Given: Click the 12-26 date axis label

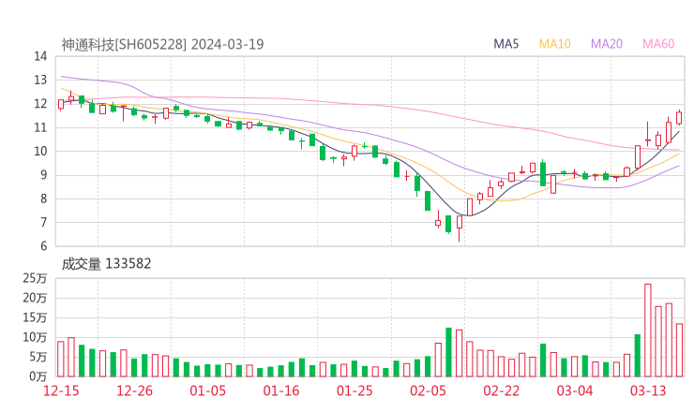Looking at the screenshot, I should 134,390.
